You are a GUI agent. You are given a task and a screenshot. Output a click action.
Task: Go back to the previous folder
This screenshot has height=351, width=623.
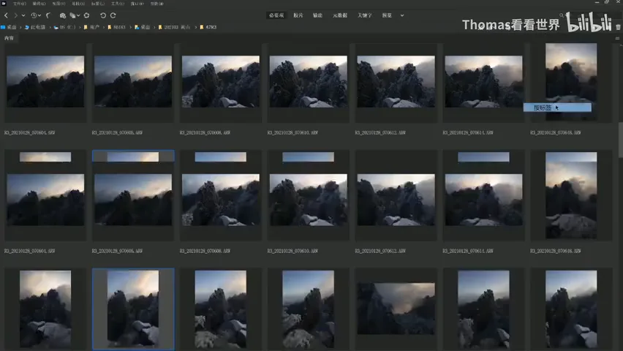(6, 15)
